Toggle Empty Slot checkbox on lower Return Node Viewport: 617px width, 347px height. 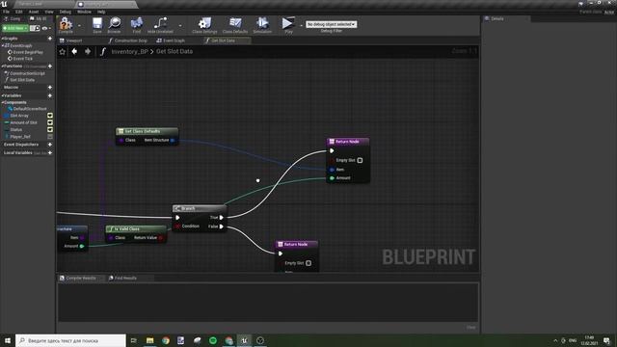coord(308,263)
